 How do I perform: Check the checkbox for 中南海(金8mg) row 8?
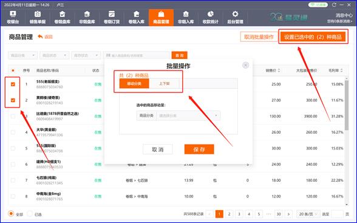(x=13, y=196)
